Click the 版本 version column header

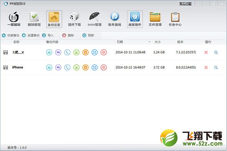pos(180,42)
